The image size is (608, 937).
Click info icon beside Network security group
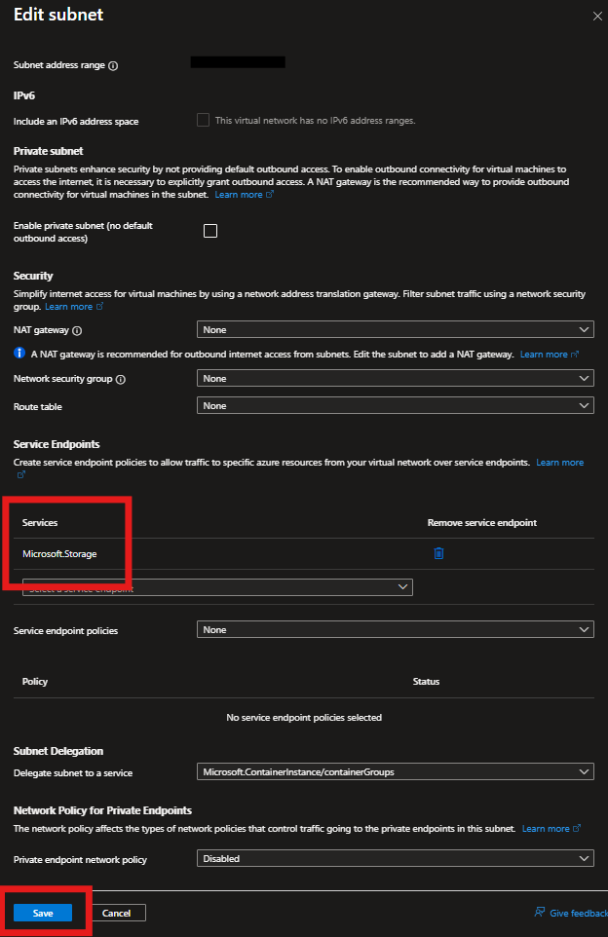(121, 379)
